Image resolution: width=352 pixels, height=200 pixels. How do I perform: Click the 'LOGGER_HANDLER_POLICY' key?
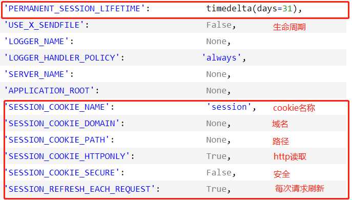pyautogui.click(x=62, y=58)
